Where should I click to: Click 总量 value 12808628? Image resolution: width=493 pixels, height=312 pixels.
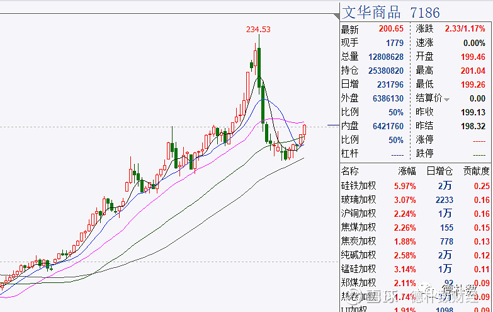386,57
